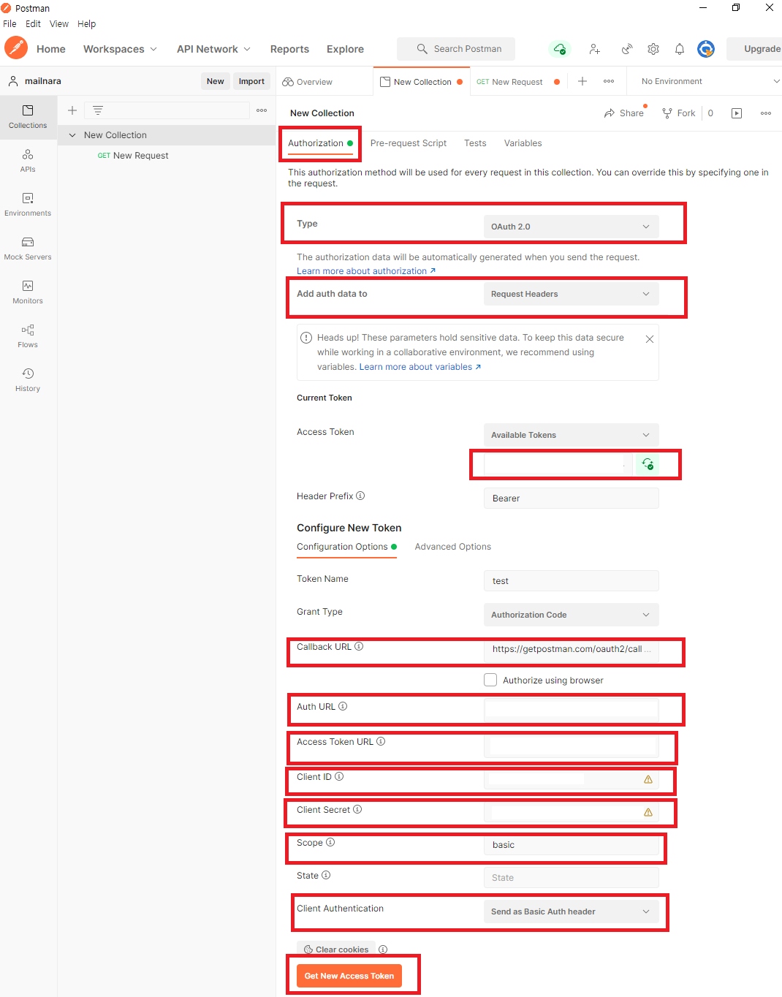
Task: Select New Request in collection tree
Action: [x=141, y=156]
